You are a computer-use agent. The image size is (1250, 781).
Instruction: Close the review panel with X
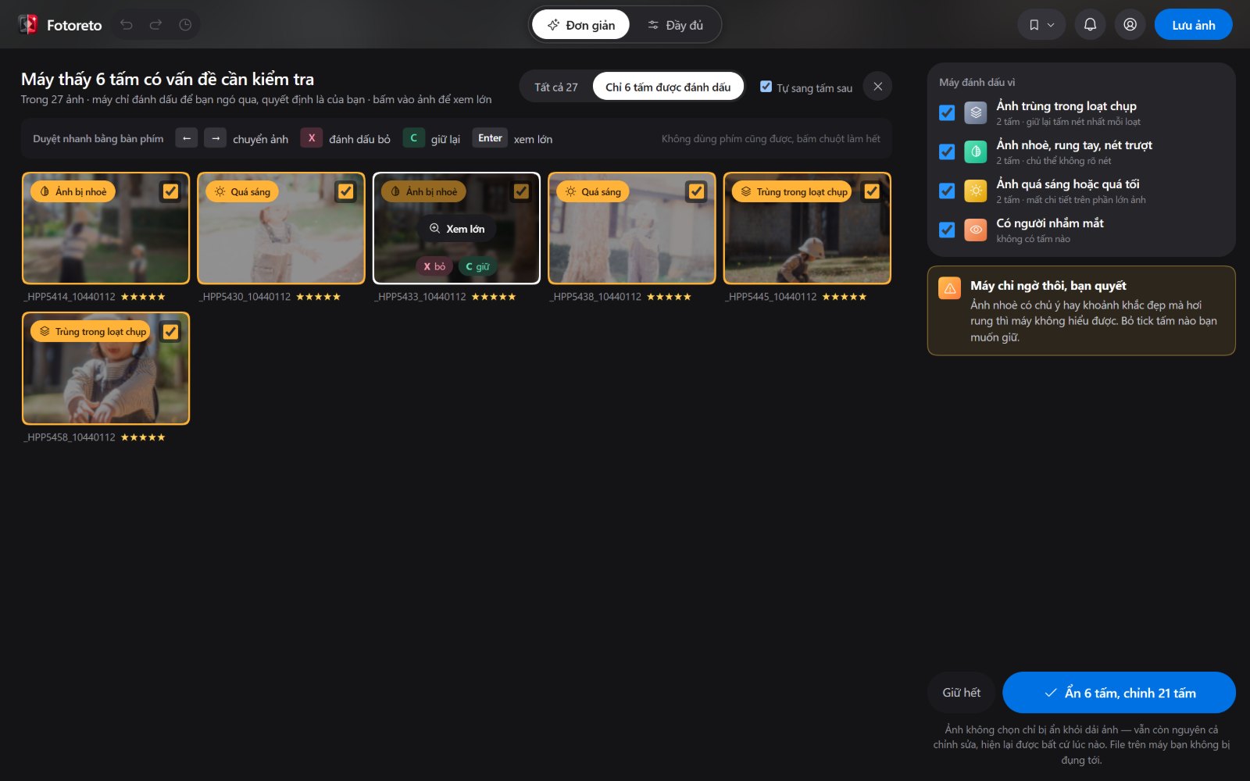click(x=878, y=87)
